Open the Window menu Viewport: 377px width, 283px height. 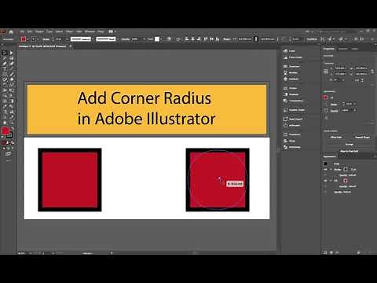90,31
